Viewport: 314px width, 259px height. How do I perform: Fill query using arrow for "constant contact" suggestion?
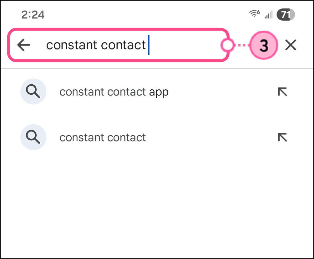(282, 137)
